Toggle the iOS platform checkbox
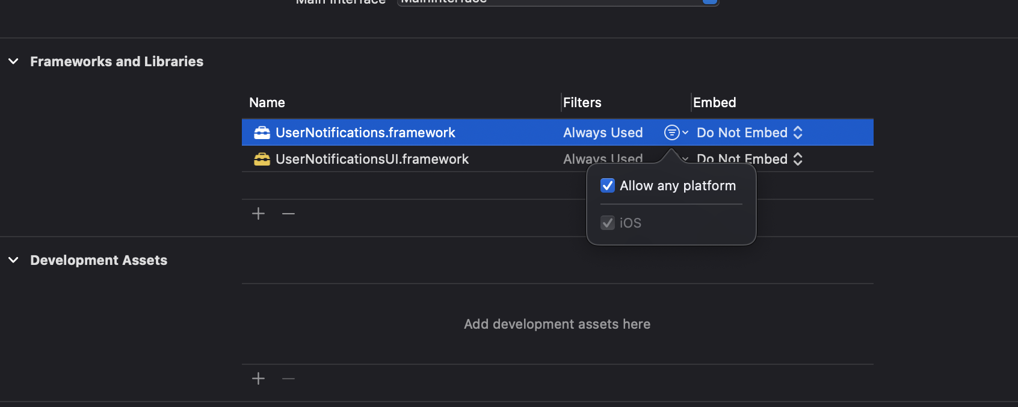This screenshot has height=407, width=1018. click(608, 223)
